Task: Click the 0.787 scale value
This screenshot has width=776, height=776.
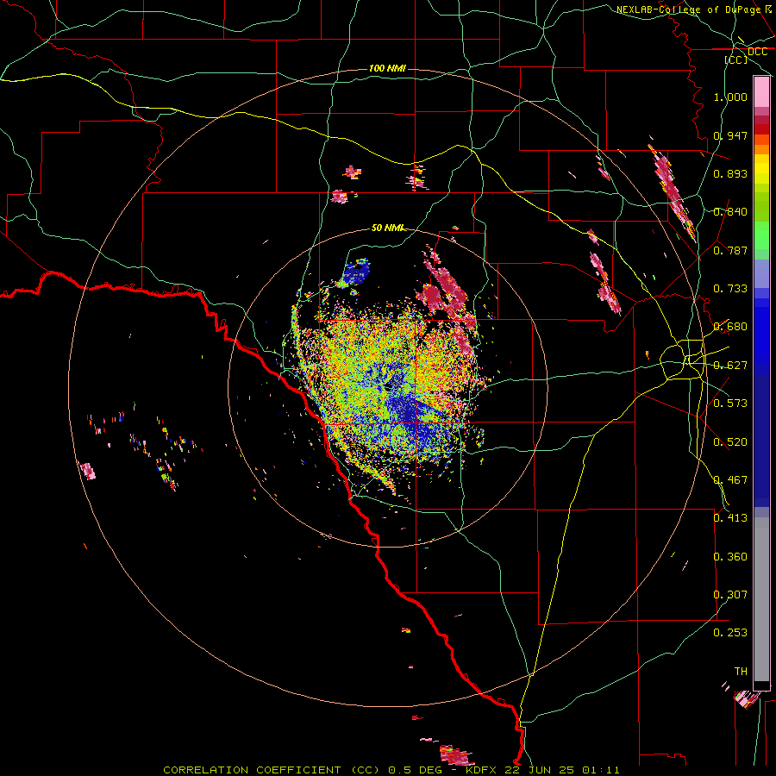Action: coord(730,250)
